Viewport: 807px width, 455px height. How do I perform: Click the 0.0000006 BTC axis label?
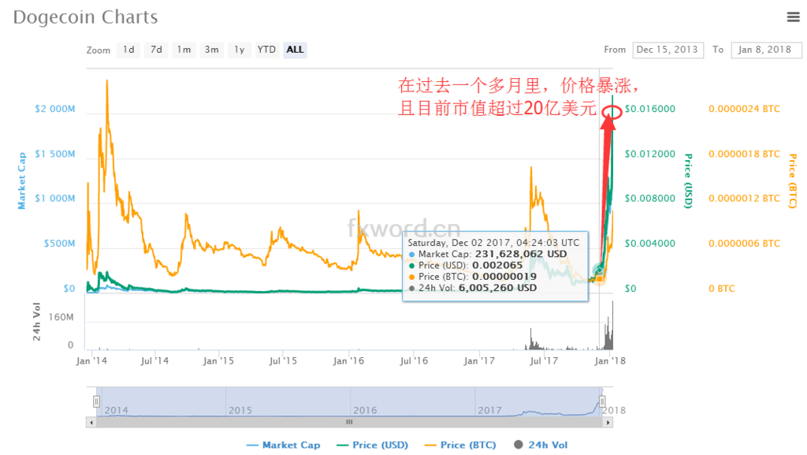click(x=744, y=244)
